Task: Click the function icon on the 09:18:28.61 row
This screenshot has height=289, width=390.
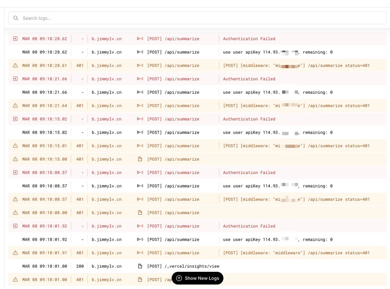Action: [140, 66]
